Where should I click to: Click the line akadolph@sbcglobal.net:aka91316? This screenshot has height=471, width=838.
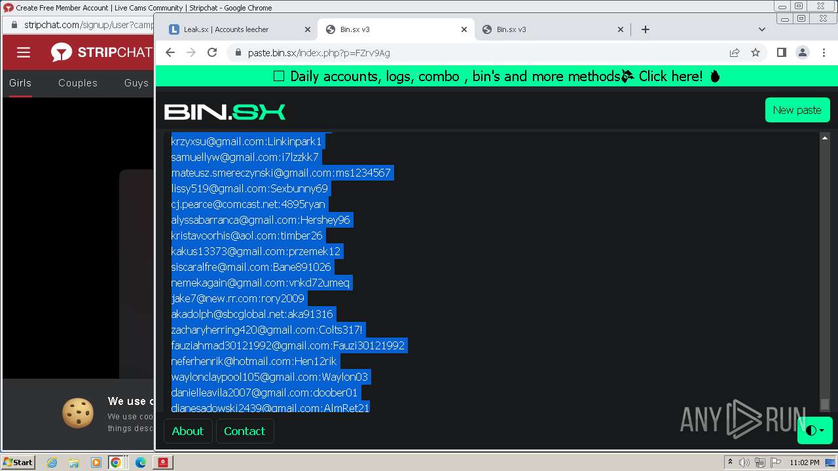[252, 314]
